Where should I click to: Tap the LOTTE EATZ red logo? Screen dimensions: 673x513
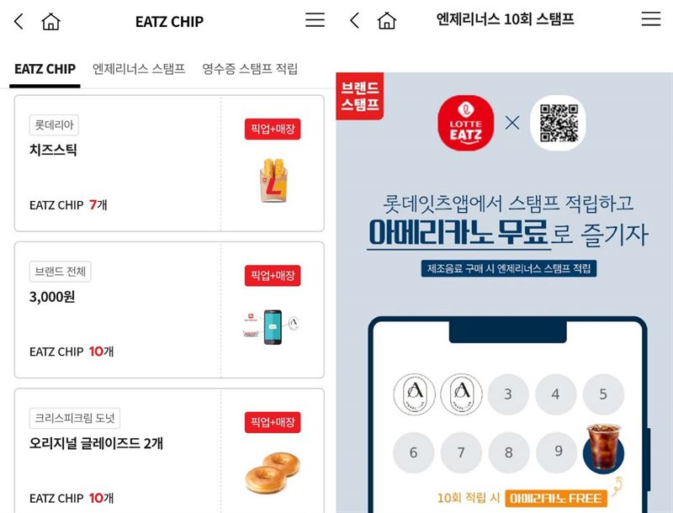pos(466,123)
